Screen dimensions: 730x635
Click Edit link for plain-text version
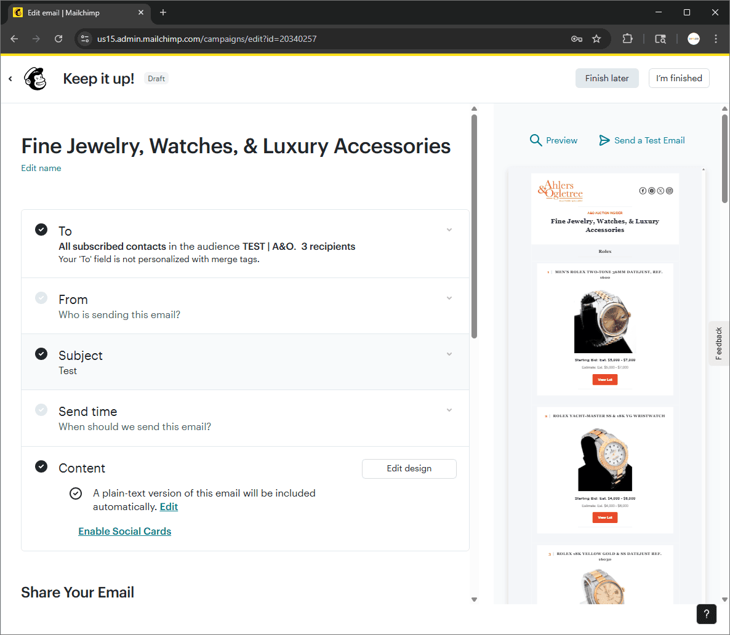tap(169, 506)
